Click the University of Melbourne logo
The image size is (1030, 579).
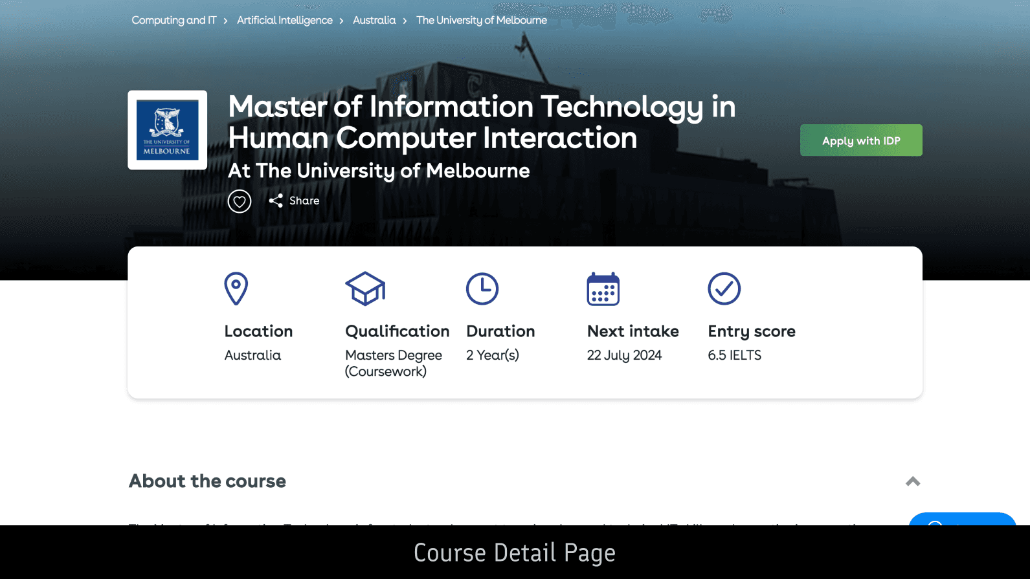(168, 130)
